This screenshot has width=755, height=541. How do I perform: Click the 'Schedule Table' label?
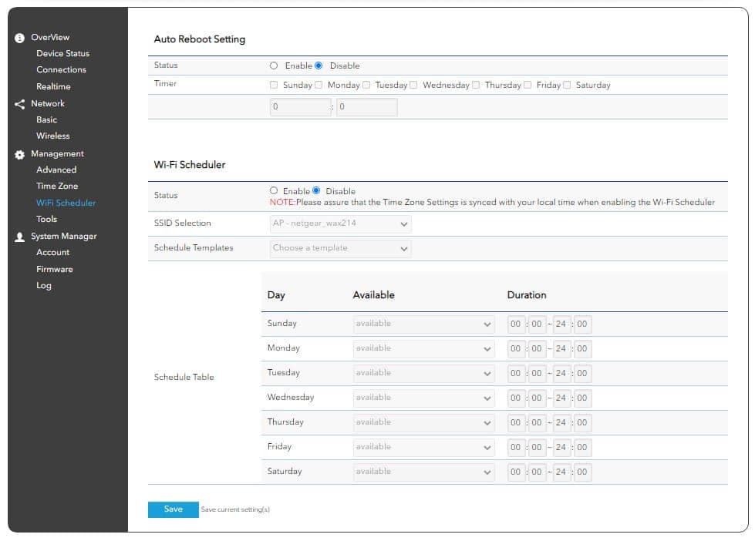coord(184,378)
